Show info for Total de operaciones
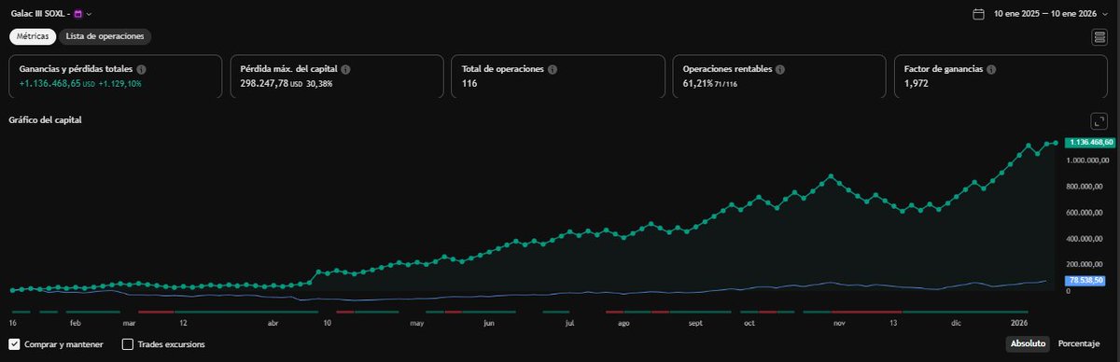The width and height of the screenshot is (1120, 362). (x=553, y=70)
